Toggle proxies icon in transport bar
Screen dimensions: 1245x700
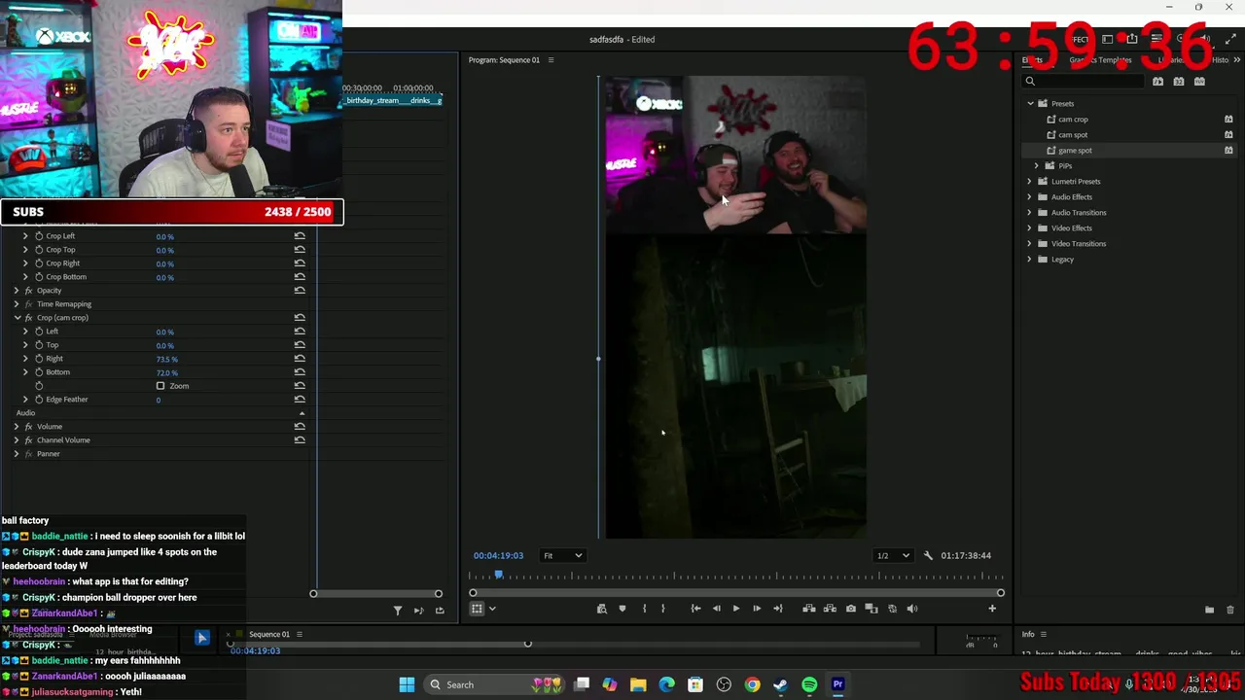pos(892,609)
